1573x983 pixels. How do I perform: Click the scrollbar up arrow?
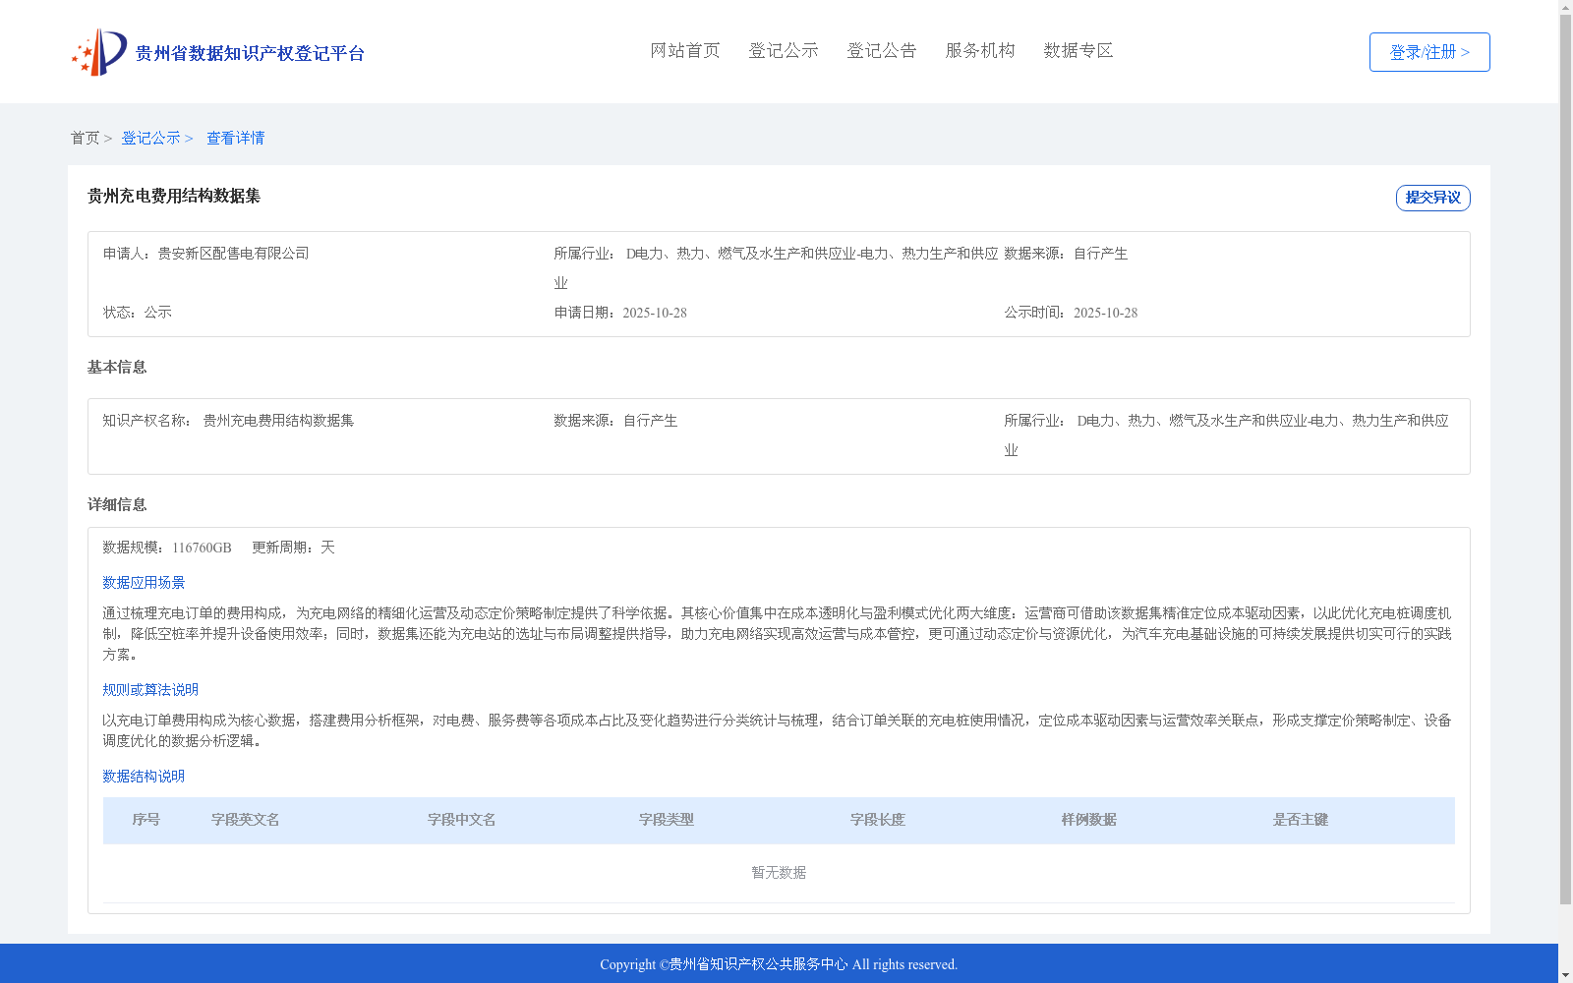(1566, 7)
